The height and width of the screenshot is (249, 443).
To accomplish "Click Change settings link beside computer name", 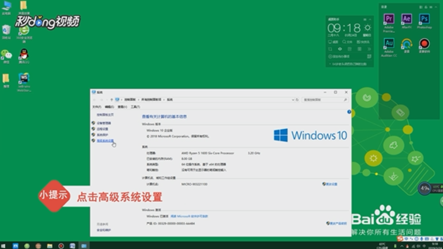I will point(330,184).
